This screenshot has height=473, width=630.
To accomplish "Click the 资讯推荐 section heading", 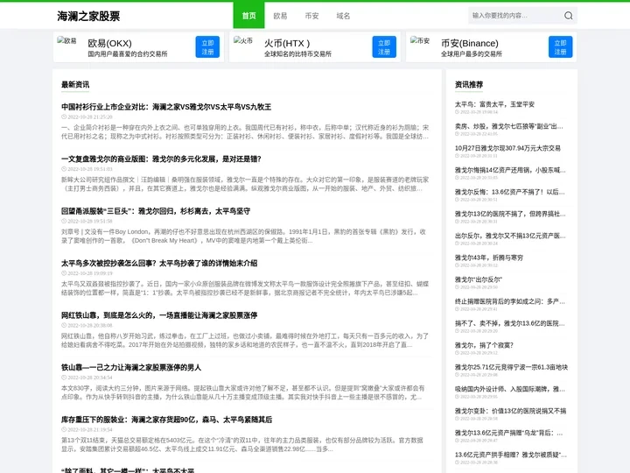I will coord(469,84).
